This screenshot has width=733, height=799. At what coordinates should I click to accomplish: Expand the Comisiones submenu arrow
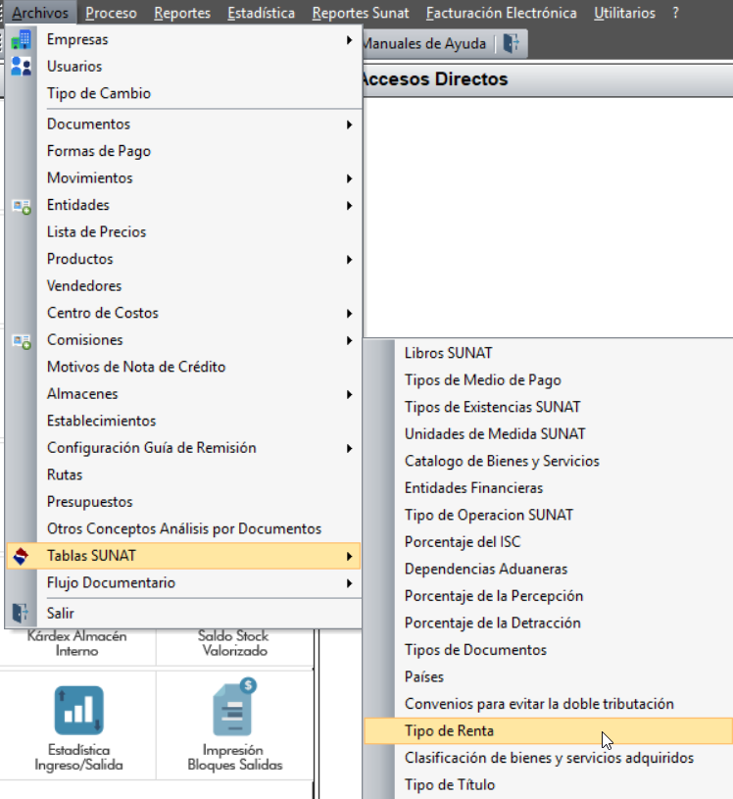(x=349, y=340)
